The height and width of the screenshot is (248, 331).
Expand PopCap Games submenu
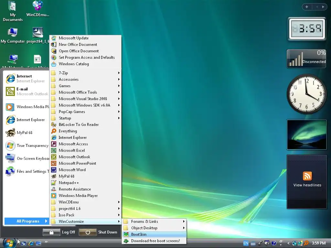pos(86,112)
